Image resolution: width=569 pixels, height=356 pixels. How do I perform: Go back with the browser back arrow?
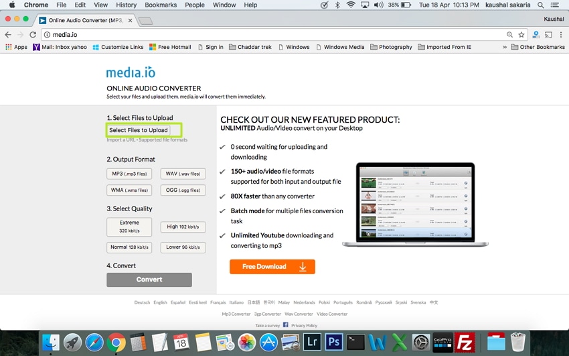tap(8, 34)
